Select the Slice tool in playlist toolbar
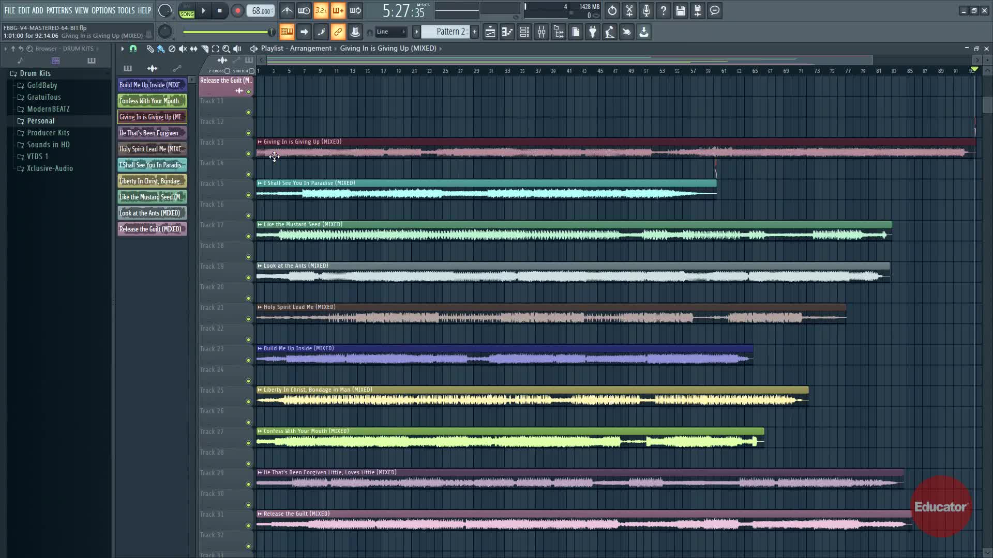Image resolution: width=993 pixels, height=558 pixels. coord(205,49)
